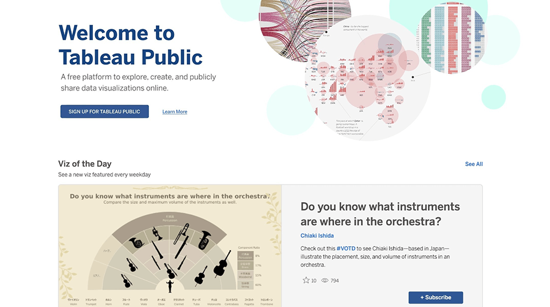Open the Learn More link
This screenshot has width=550, height=307.
pos(175,112)
